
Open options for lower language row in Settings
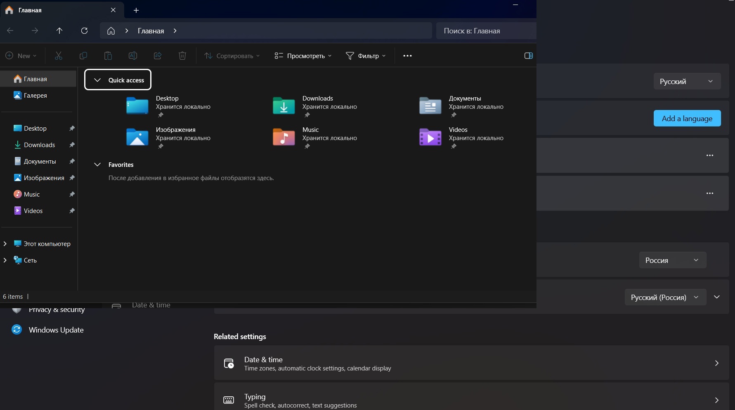(x=710, y=193)
